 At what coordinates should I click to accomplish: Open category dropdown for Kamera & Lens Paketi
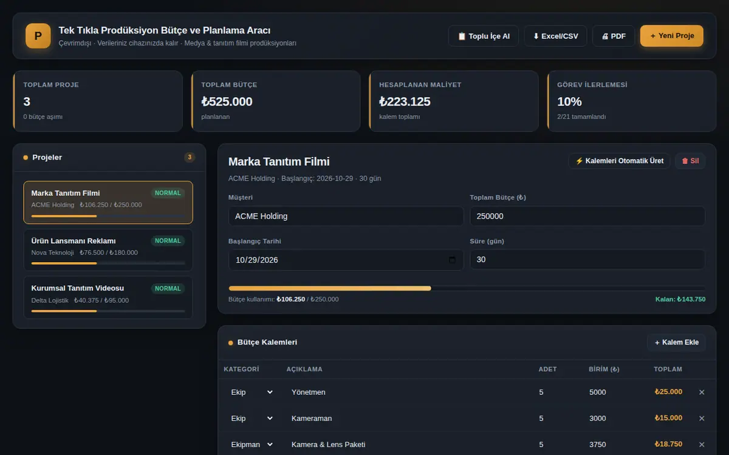252,445
